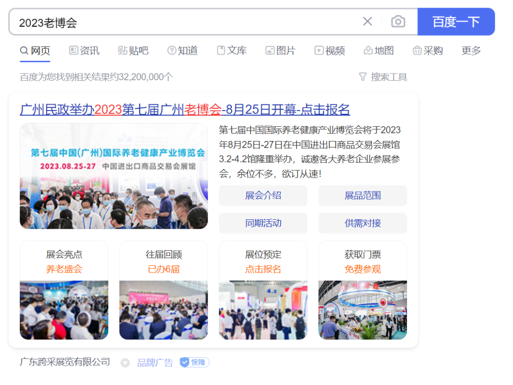Click the 往届回顾 conference photo
The height and width of the screenshot is (385, 513).
(x=163, y=310)
